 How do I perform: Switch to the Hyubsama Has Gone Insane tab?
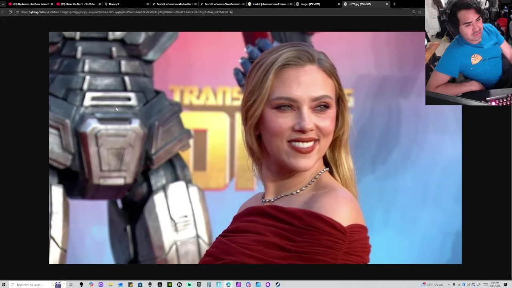[x=30, y=4]
